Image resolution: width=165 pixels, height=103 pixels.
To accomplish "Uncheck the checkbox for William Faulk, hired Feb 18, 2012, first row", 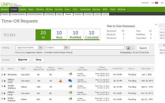I will pyautogui.click(x=2, y=81).
